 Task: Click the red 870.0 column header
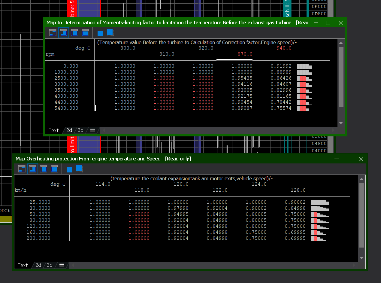(x=245, y=54)
